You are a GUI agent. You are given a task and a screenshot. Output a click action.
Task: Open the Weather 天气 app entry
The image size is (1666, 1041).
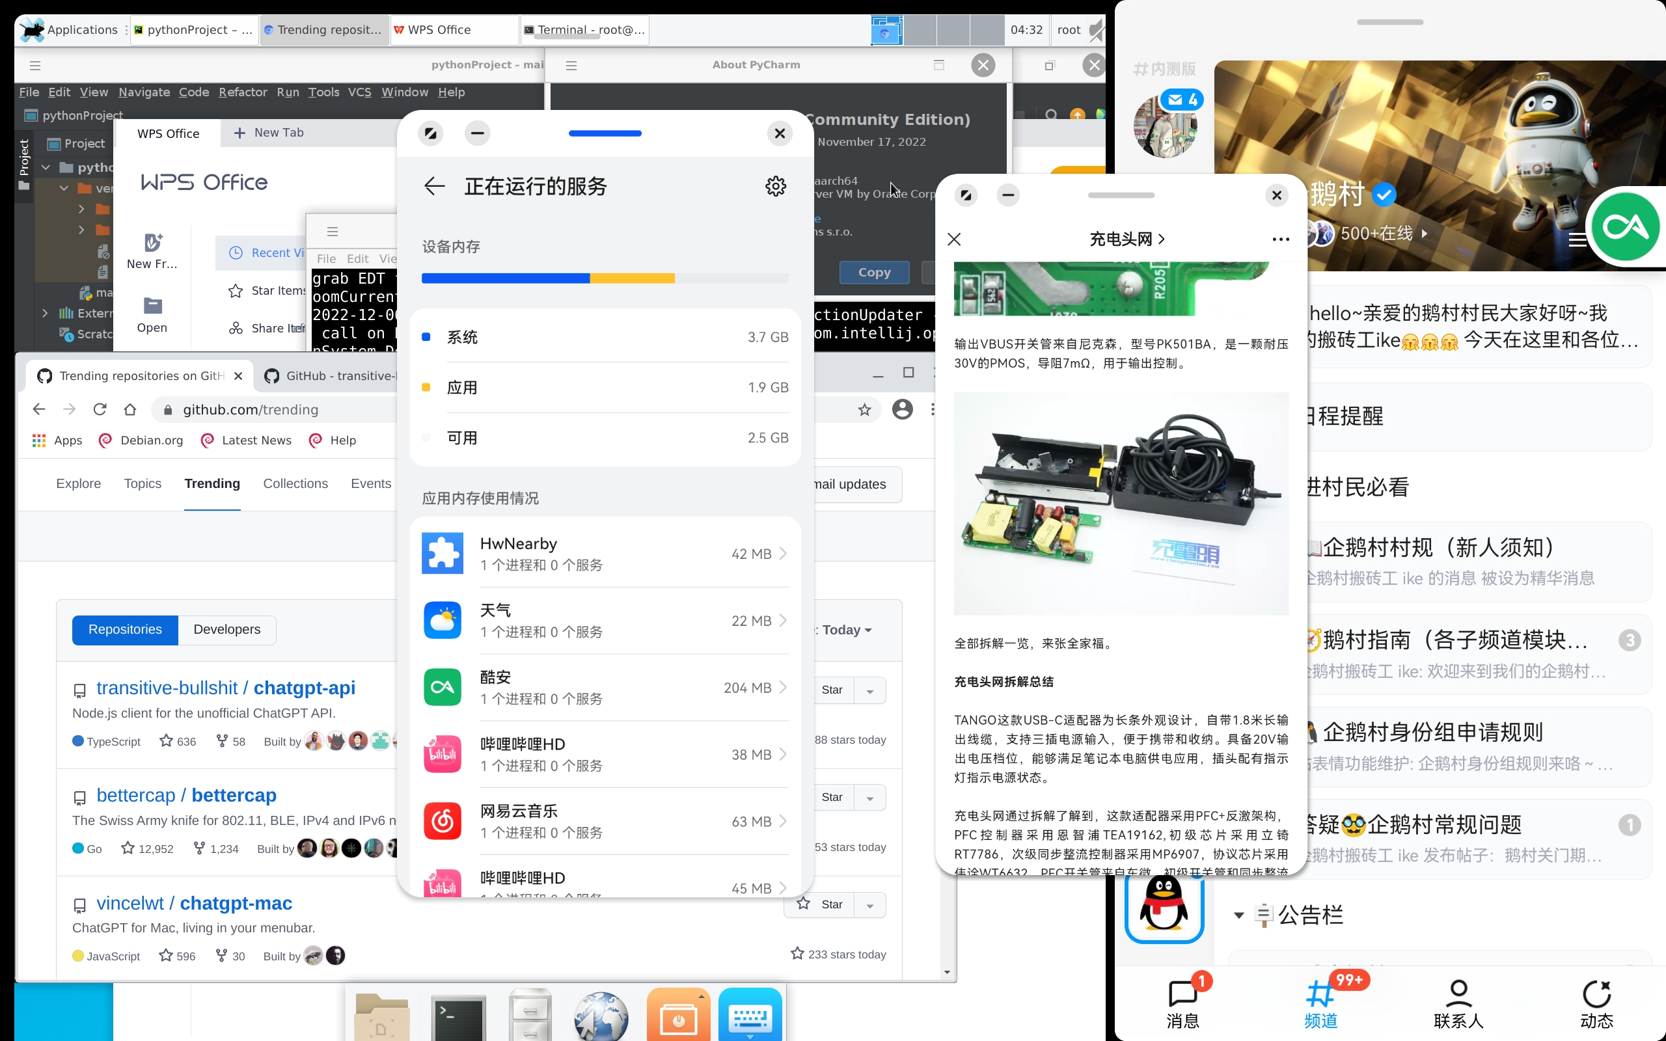(x=605, y=619)
